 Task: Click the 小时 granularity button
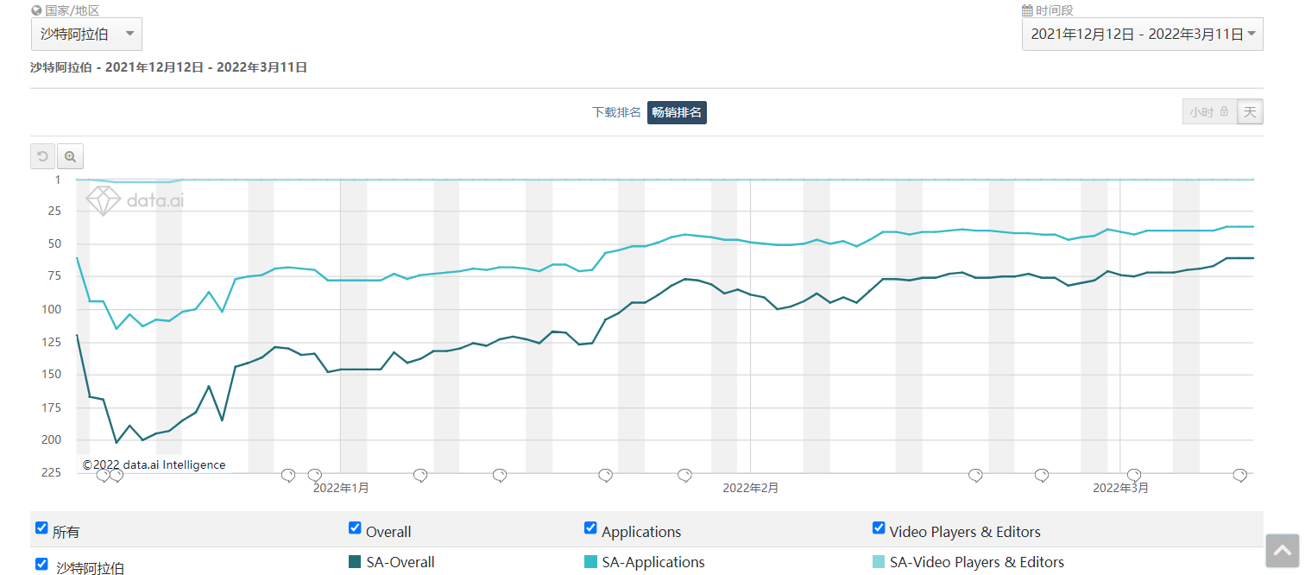point(1201,111)
